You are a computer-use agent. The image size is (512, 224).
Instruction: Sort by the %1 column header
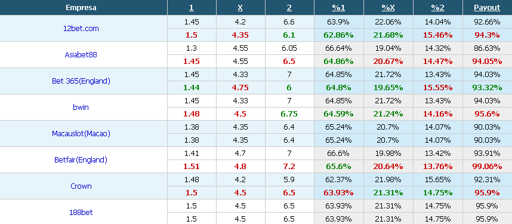338,8
